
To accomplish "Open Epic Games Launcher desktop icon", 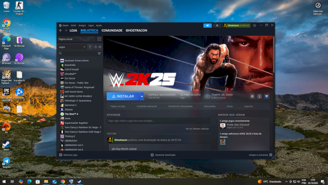I will pos(7,95).
